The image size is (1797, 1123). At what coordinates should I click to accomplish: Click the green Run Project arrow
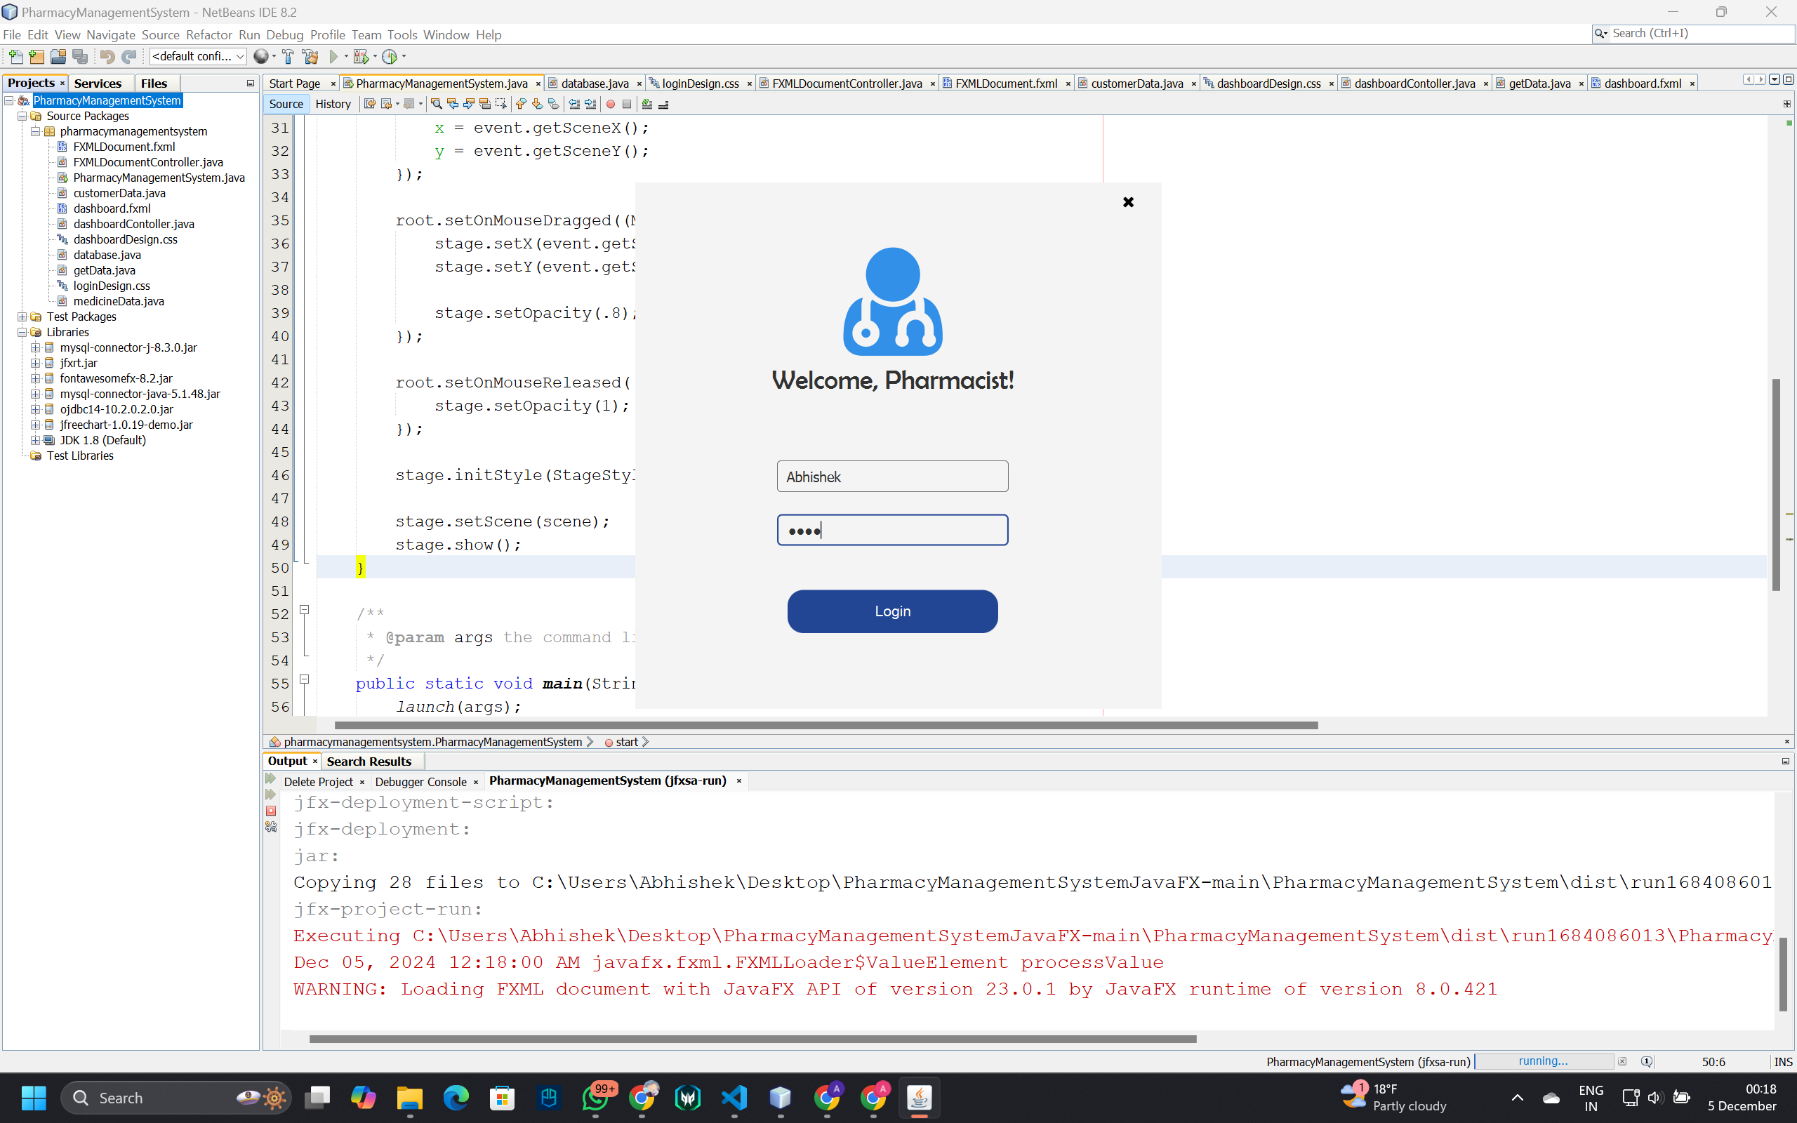pyautogui.click(x=333, y=56)
